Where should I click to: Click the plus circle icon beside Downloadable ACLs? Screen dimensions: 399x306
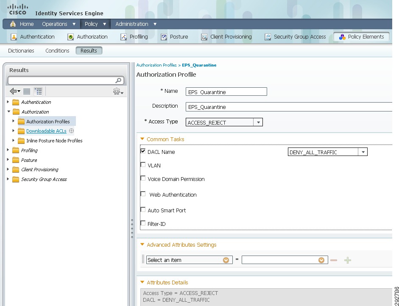coord(72,131)
